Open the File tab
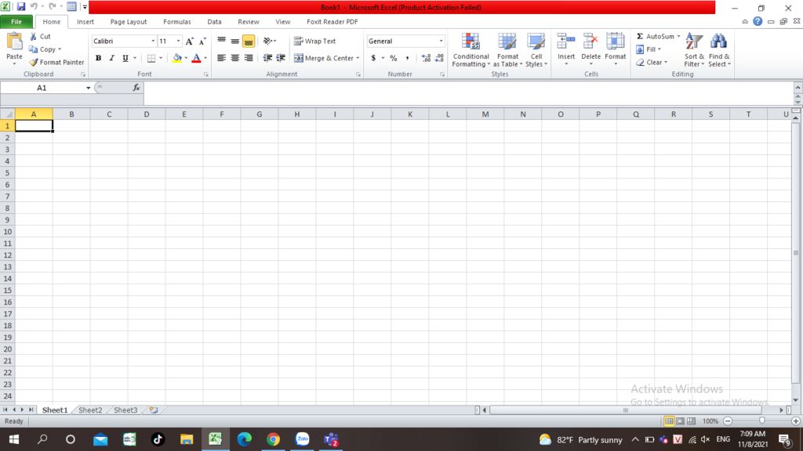803x451 pixels. click(16, 21)
